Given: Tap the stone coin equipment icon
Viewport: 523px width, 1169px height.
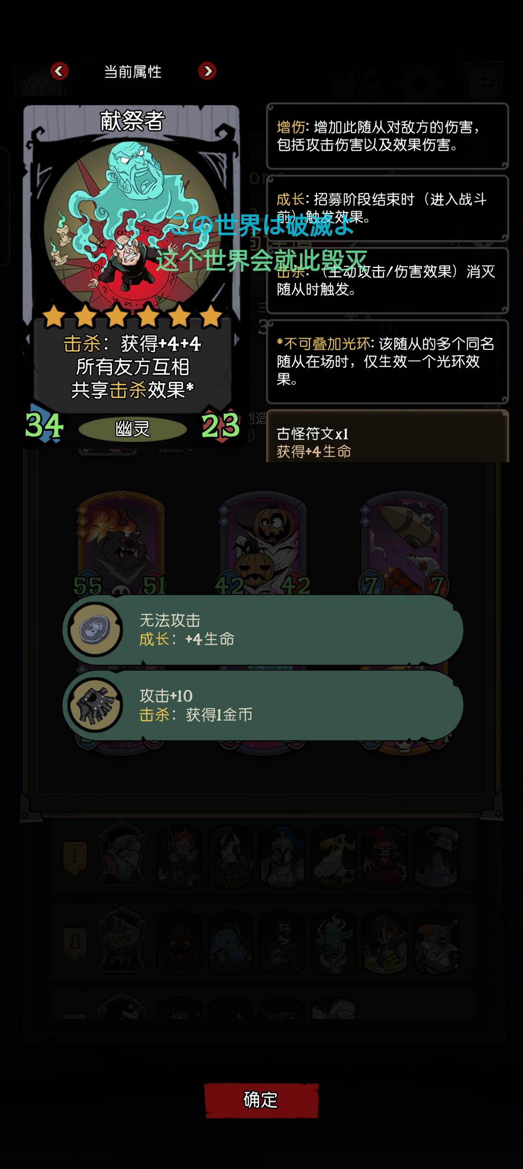Looking at the screenshot, I should coord(95,630).
